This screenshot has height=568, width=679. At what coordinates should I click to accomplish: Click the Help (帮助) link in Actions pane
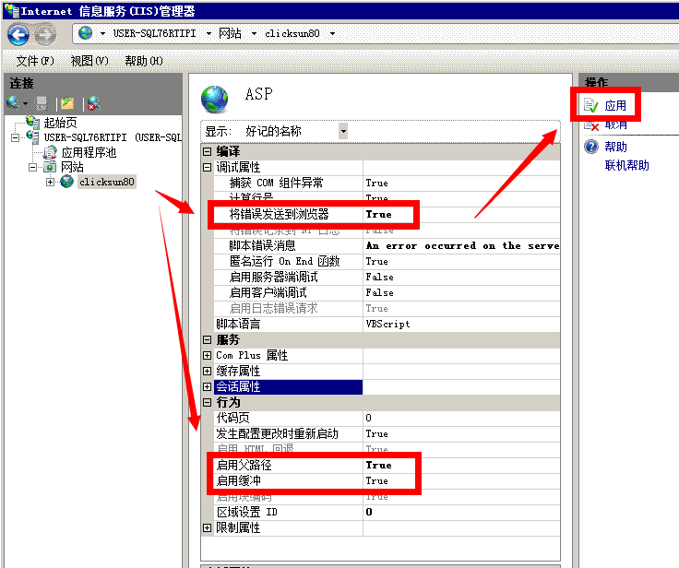[x=615, y=147]
